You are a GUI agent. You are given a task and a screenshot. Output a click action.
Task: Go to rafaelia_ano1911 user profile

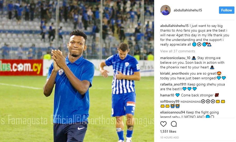pyautogui.click(x=173, y=84)
